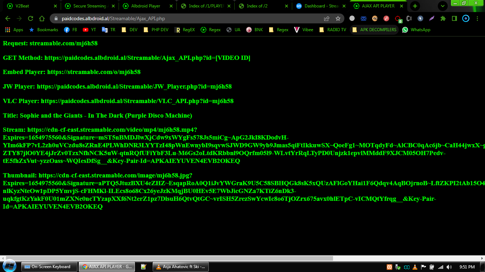
Task: Open the blue envelope mail extension
Action: pyautogui.click(x=364, y=18)
